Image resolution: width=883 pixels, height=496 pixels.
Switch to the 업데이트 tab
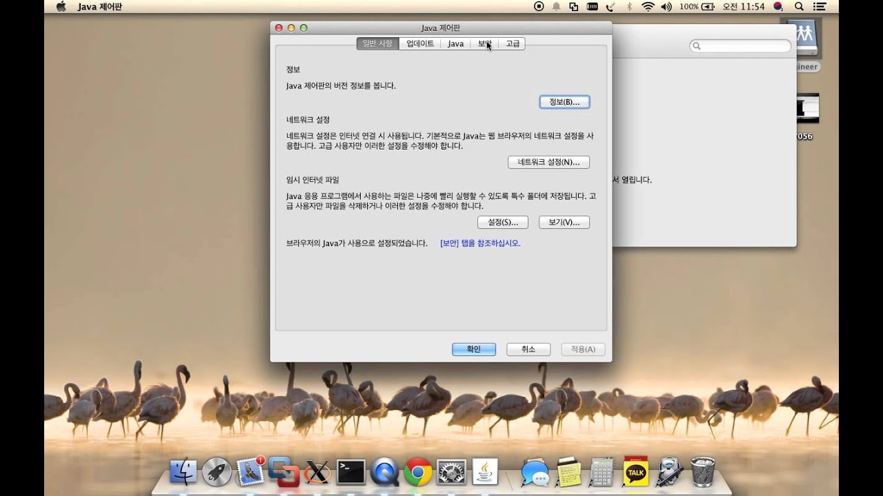coord(420,43)
